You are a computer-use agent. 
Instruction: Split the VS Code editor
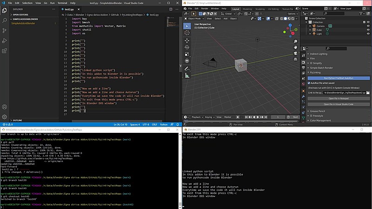pos(171,9)
